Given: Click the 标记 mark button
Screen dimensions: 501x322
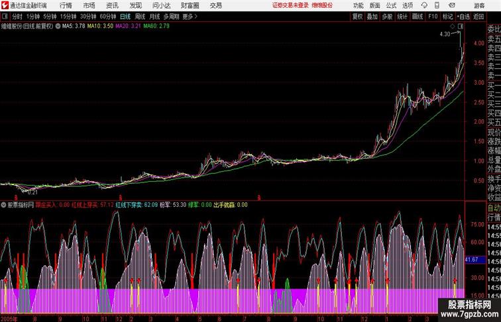Looking at the screenshot, I should 447,17.
